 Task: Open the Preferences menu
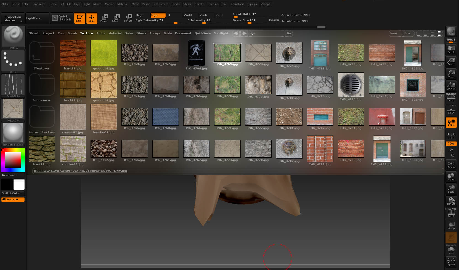pos(160,4)
